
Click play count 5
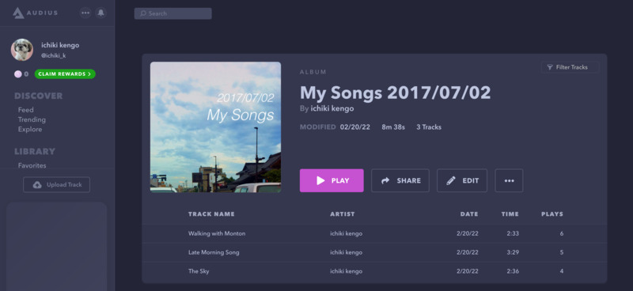562,253
